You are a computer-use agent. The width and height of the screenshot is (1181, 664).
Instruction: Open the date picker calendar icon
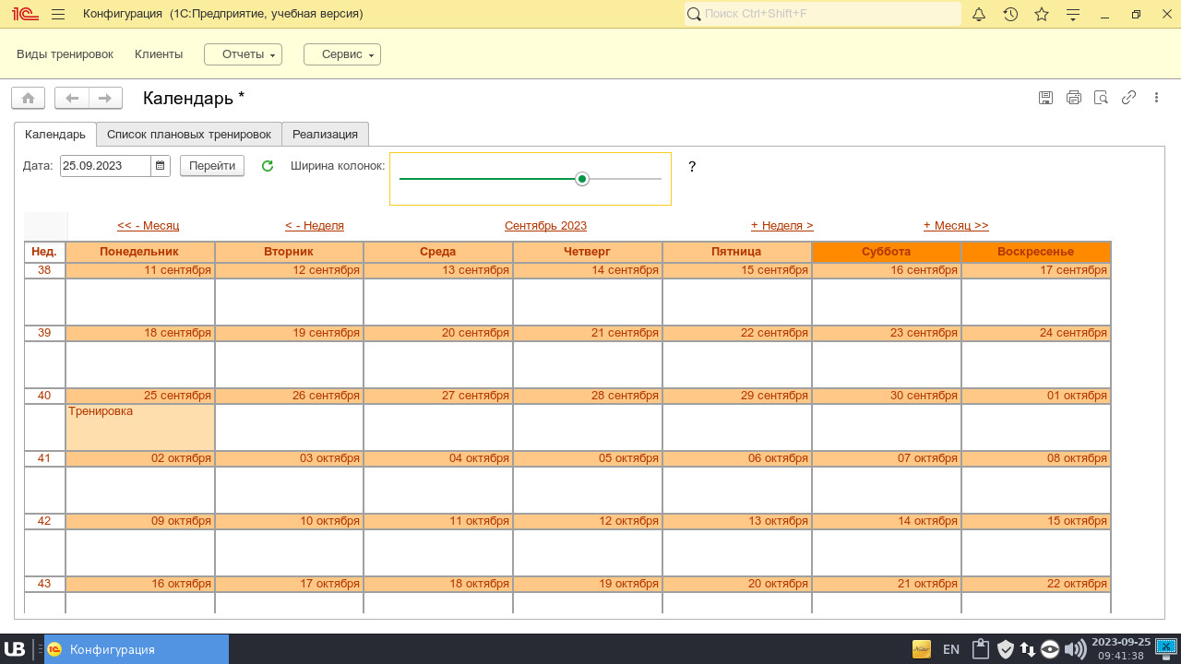161,166
